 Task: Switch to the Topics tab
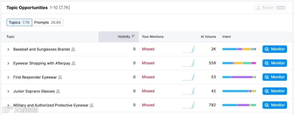(19, 23)
